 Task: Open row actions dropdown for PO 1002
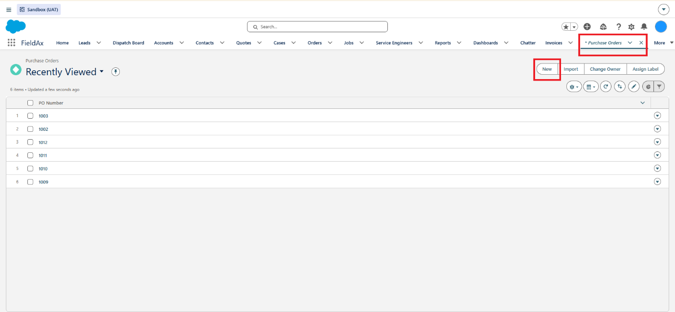(657, 129)
